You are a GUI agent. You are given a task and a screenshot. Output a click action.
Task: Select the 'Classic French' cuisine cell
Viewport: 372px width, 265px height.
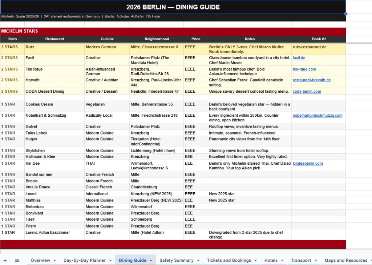[107, 187]
